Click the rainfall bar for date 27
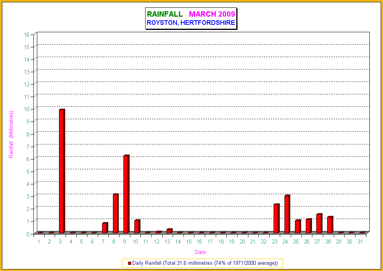The image size is (383, 271). click(x=319, y=223)
